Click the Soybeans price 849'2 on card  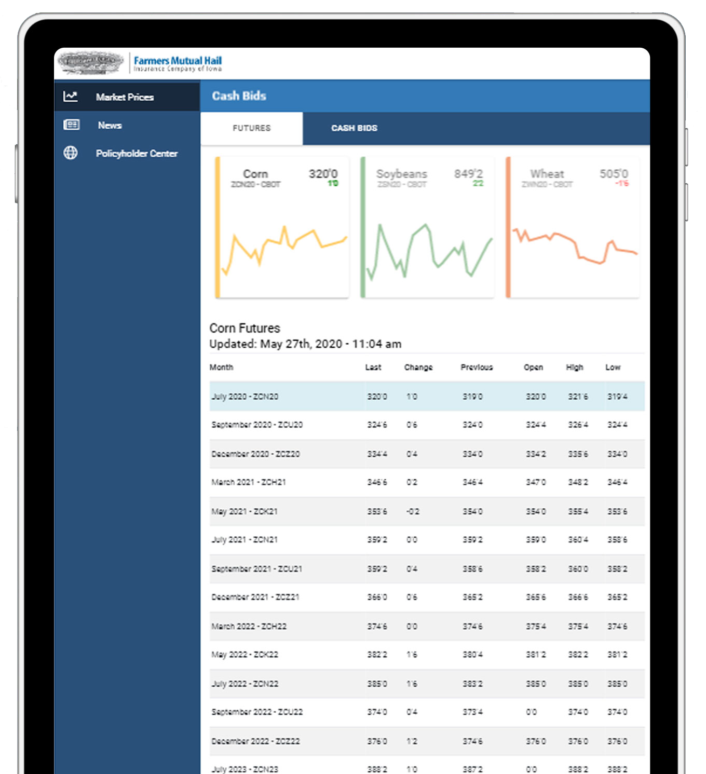click(468, 174)
